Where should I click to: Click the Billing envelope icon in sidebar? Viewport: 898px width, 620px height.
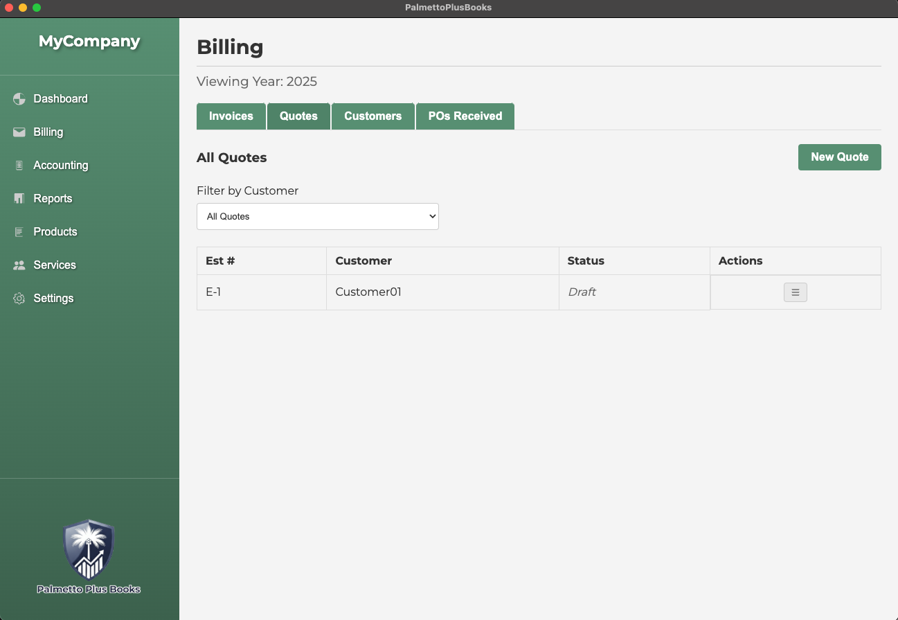tap(19, 132)
